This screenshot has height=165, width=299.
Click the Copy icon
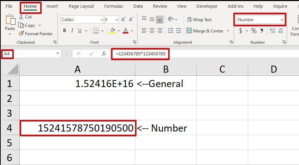click(21, 25)
